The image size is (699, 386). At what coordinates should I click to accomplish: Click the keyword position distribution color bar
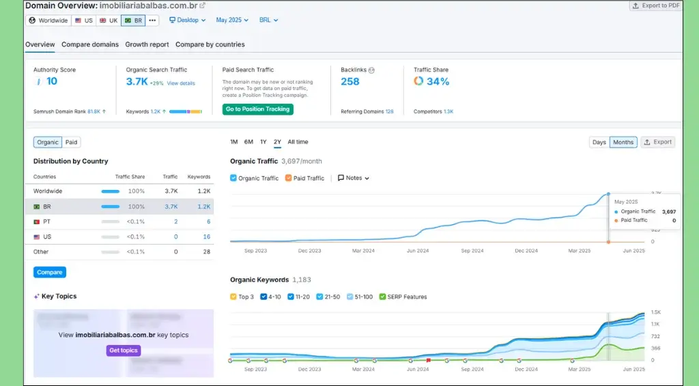[186, 111]
